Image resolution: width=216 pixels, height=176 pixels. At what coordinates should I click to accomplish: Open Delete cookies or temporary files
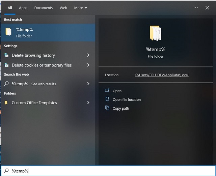42,65
